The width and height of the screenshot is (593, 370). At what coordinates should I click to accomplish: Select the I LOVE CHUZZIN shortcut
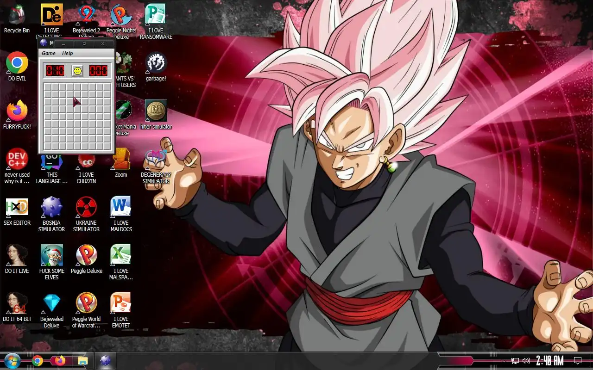click(86, 169)
